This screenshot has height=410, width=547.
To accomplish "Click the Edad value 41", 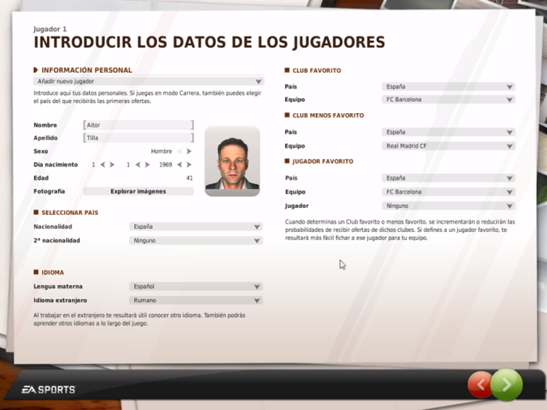I will (189, 178).
